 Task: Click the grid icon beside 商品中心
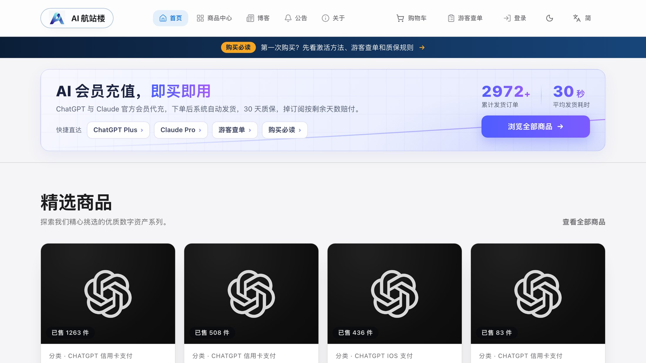[200, 18]
